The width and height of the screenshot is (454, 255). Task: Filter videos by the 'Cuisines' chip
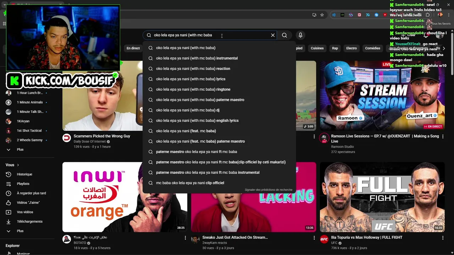(x=317, y=48)
